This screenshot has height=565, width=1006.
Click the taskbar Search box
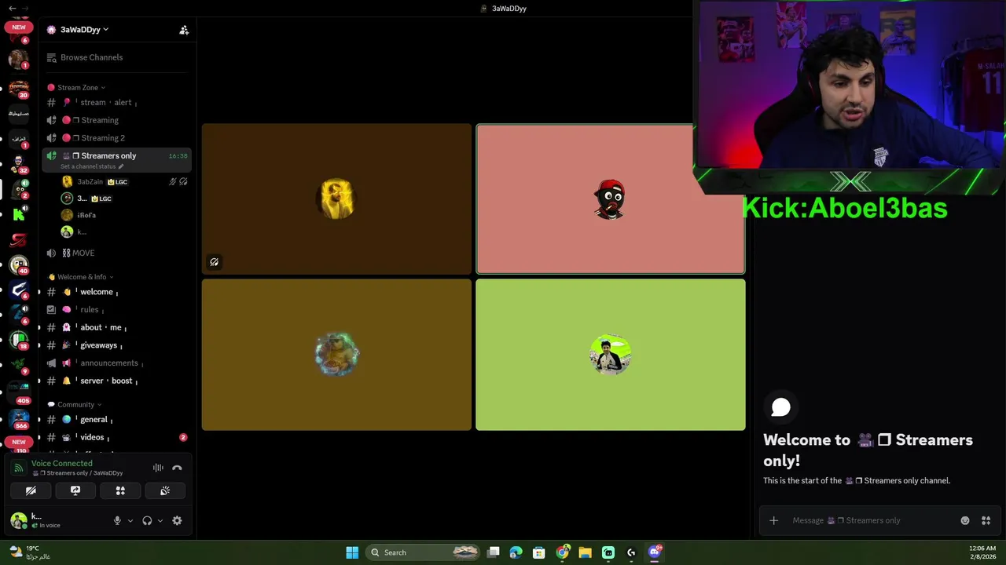click(x=423, y=552)
